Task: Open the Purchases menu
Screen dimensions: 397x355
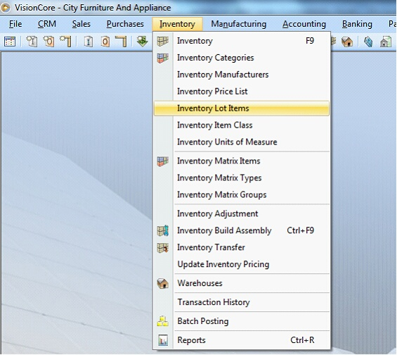Action: 125,24
